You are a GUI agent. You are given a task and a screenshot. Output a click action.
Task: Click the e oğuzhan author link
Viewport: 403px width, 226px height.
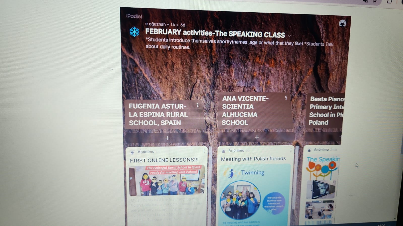tap(155, 24)
